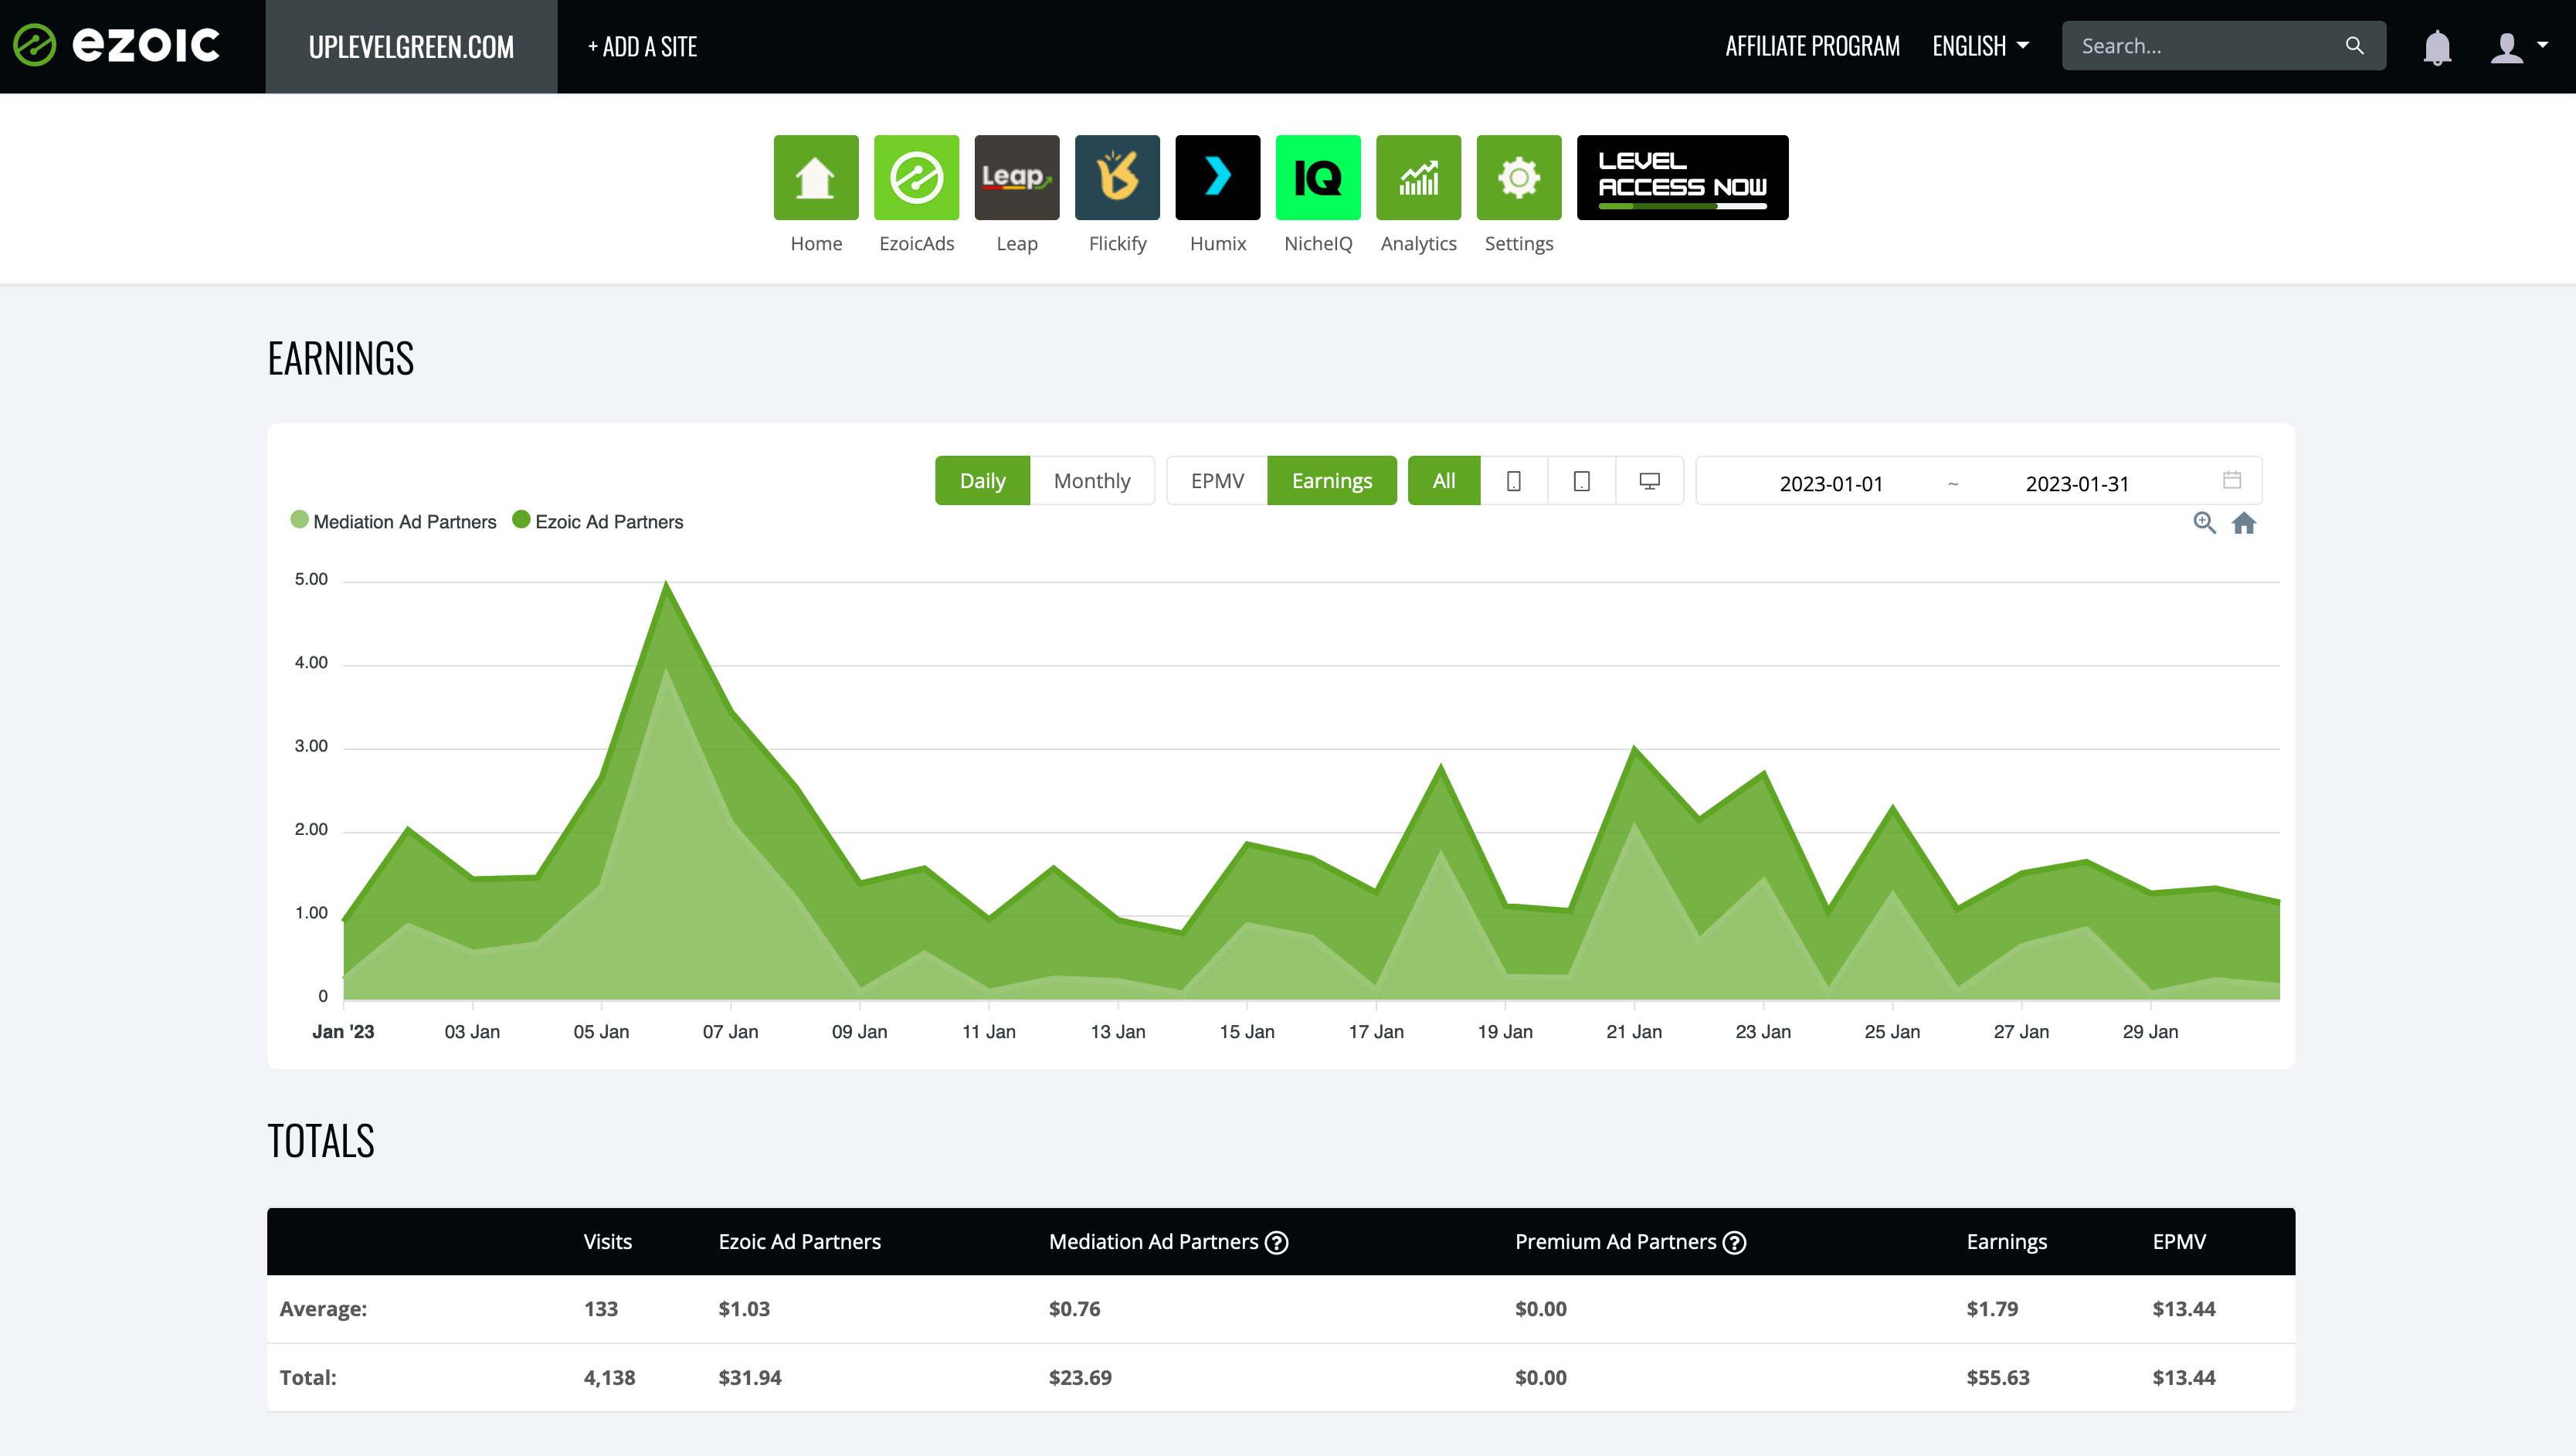Switch chart to Daily view
This screenshot has width=2576, height=1456.
coord(982,481)
